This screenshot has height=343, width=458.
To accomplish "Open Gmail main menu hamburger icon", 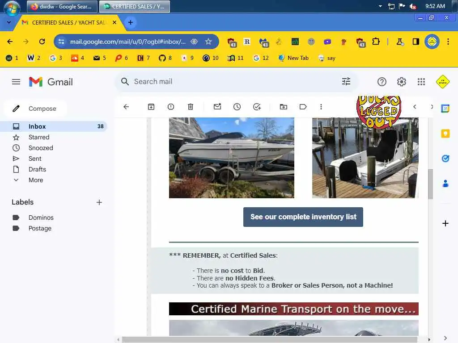I will (x=16, y=82).
